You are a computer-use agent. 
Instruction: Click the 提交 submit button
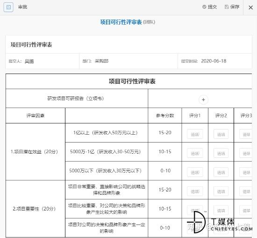click(209, 7)
